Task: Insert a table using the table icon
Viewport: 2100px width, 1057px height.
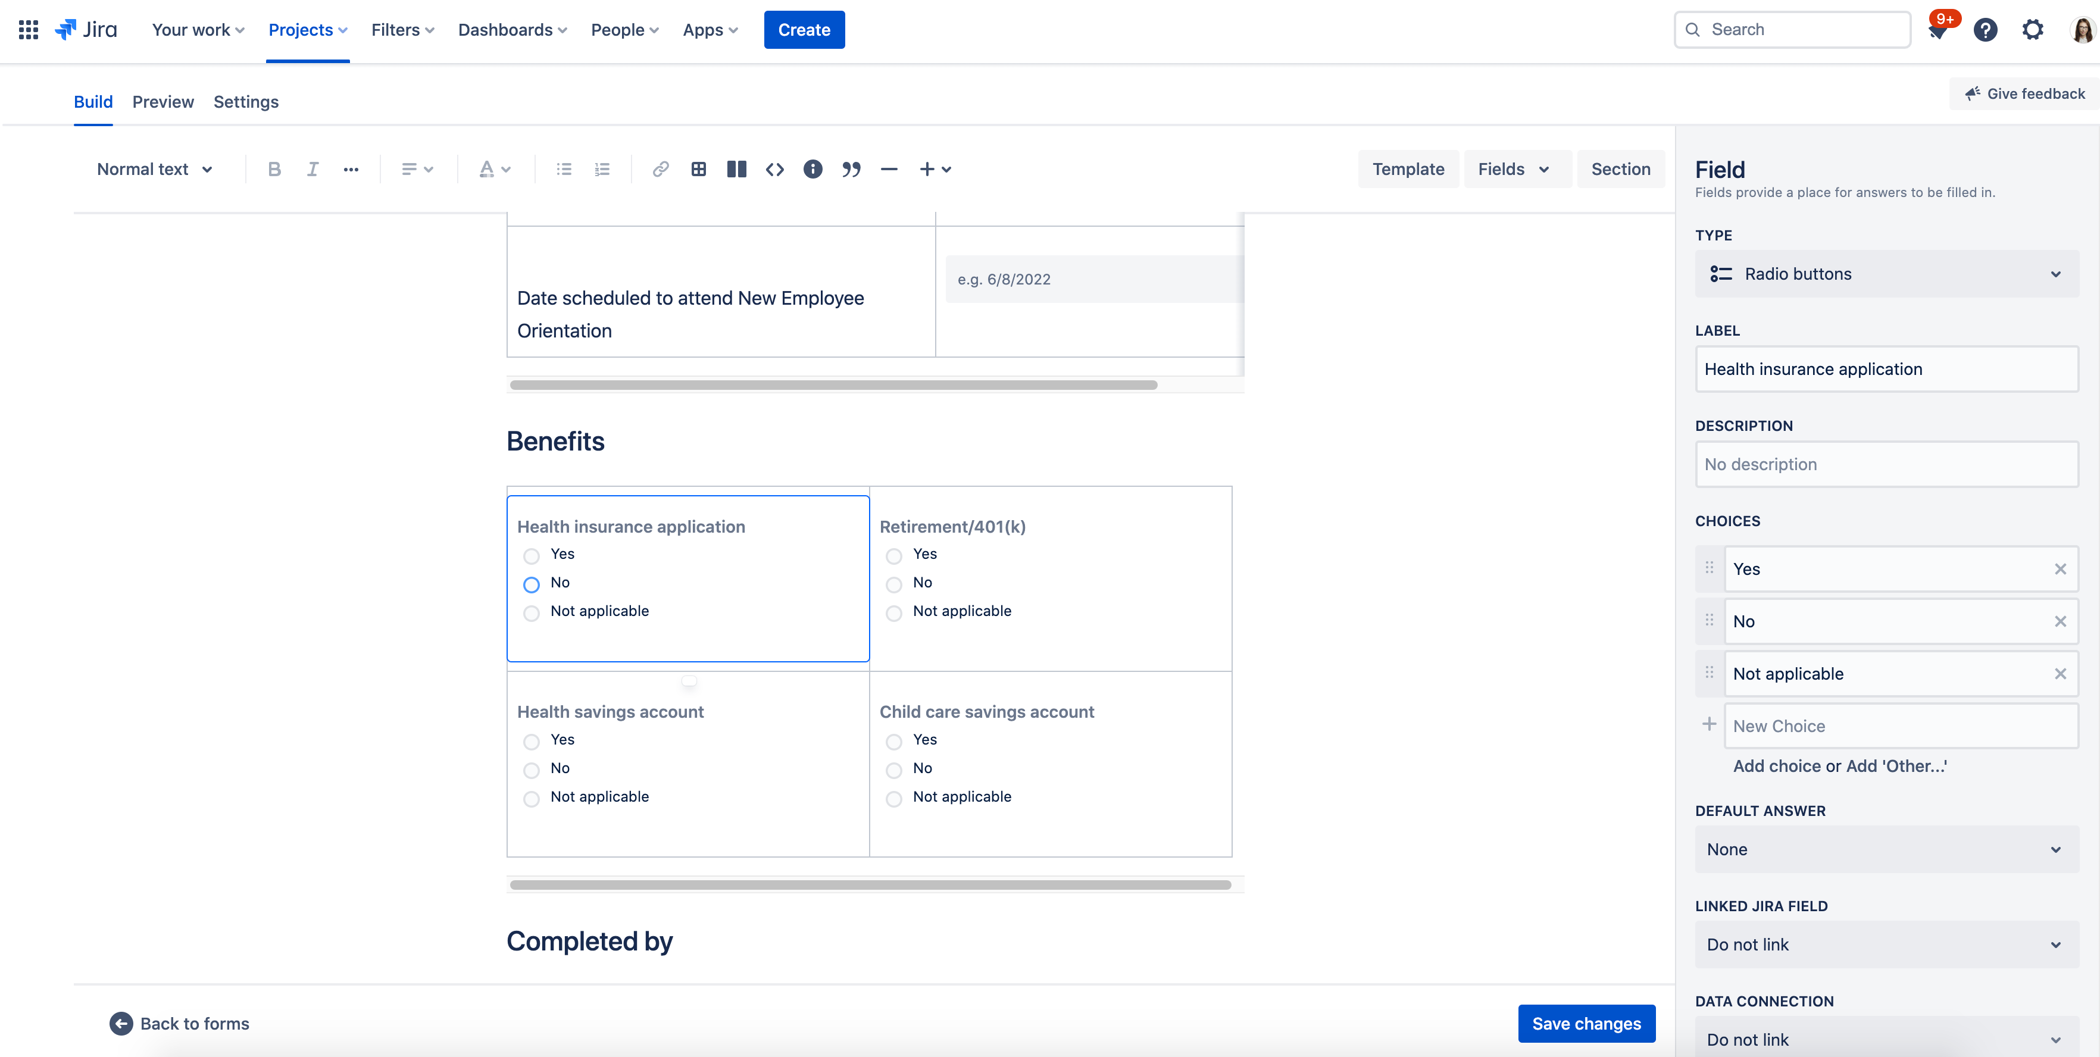Action: pyautogui.click(x=699, y=168)
